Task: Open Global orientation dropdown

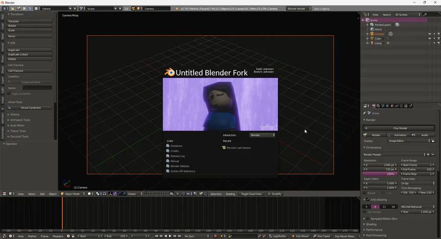Action: (x=135, y=194)
